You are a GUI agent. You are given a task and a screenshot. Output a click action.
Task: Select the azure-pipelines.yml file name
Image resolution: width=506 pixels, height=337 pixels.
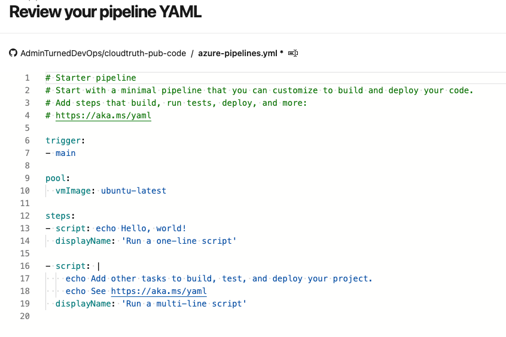[x=237, y=53]
